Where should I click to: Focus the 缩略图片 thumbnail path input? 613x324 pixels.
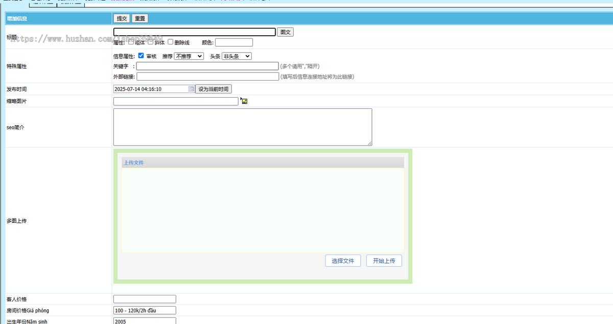coord(176,101)
